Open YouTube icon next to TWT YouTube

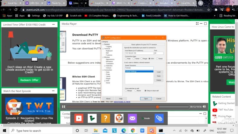[x=215, y=110]
